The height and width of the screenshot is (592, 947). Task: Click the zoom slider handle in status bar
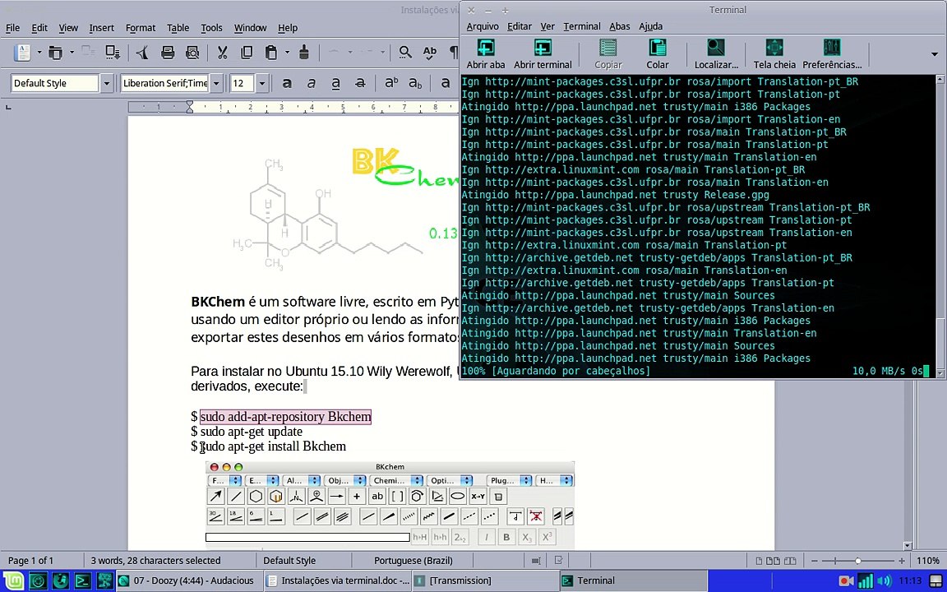coord(857,561)
